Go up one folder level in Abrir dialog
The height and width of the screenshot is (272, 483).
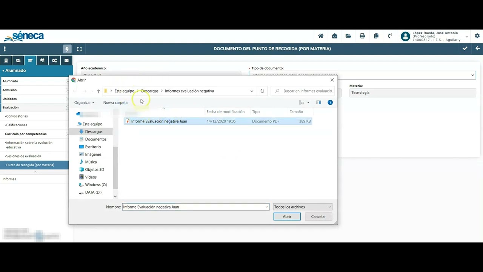[x=98, y=91]
